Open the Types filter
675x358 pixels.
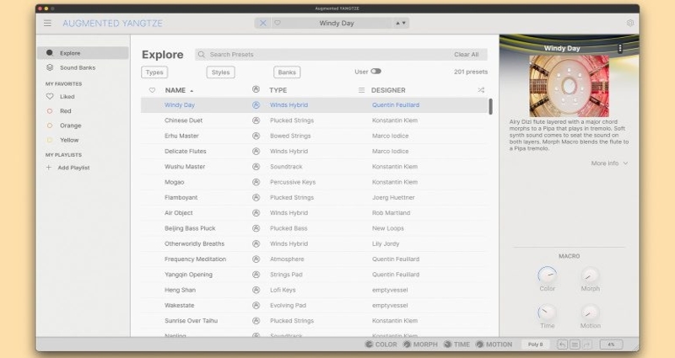pos(154,72)
